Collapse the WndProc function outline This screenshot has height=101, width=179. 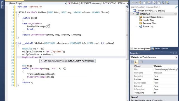[16, 12]
